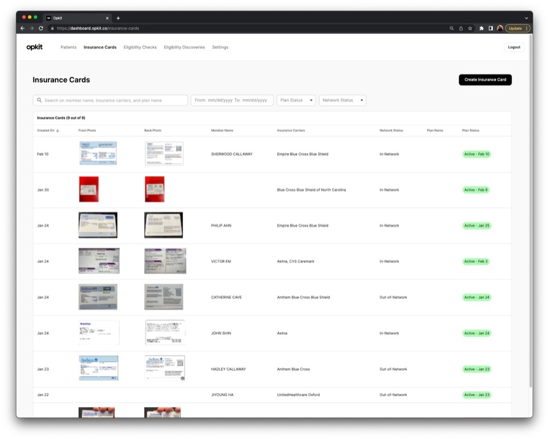
Task: Select carrier "UnitedHealthcare Oxford"
Action: coord(298,395)
